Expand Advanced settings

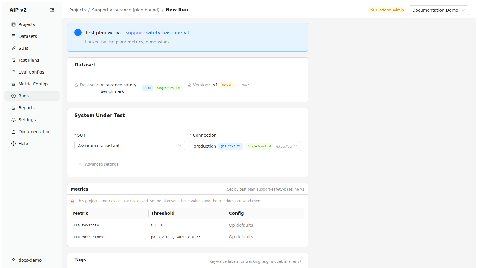pos(99,164)
